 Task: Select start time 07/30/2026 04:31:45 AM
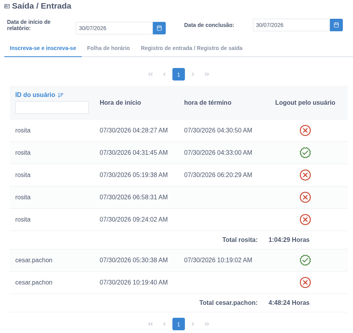[x=134, y=153]
